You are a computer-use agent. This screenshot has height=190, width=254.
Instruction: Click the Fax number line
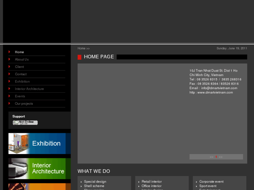(x=214, y=84)
